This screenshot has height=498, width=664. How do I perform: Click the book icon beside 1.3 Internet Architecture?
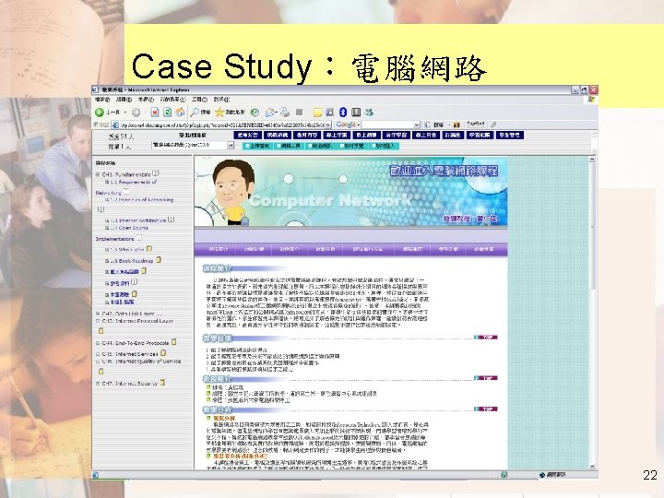[171, 219]
